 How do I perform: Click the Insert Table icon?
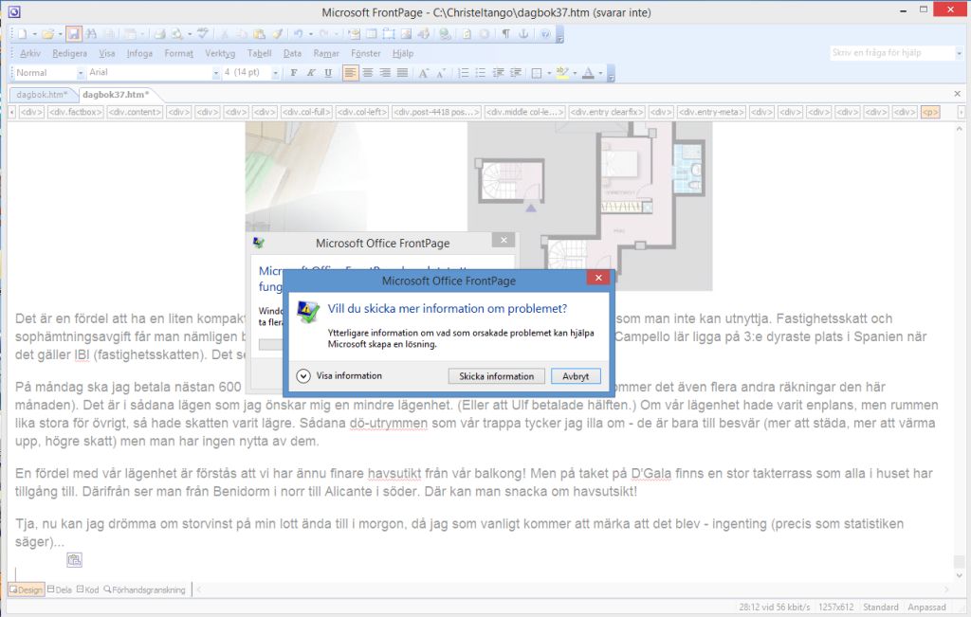click(x=372, y=33)
